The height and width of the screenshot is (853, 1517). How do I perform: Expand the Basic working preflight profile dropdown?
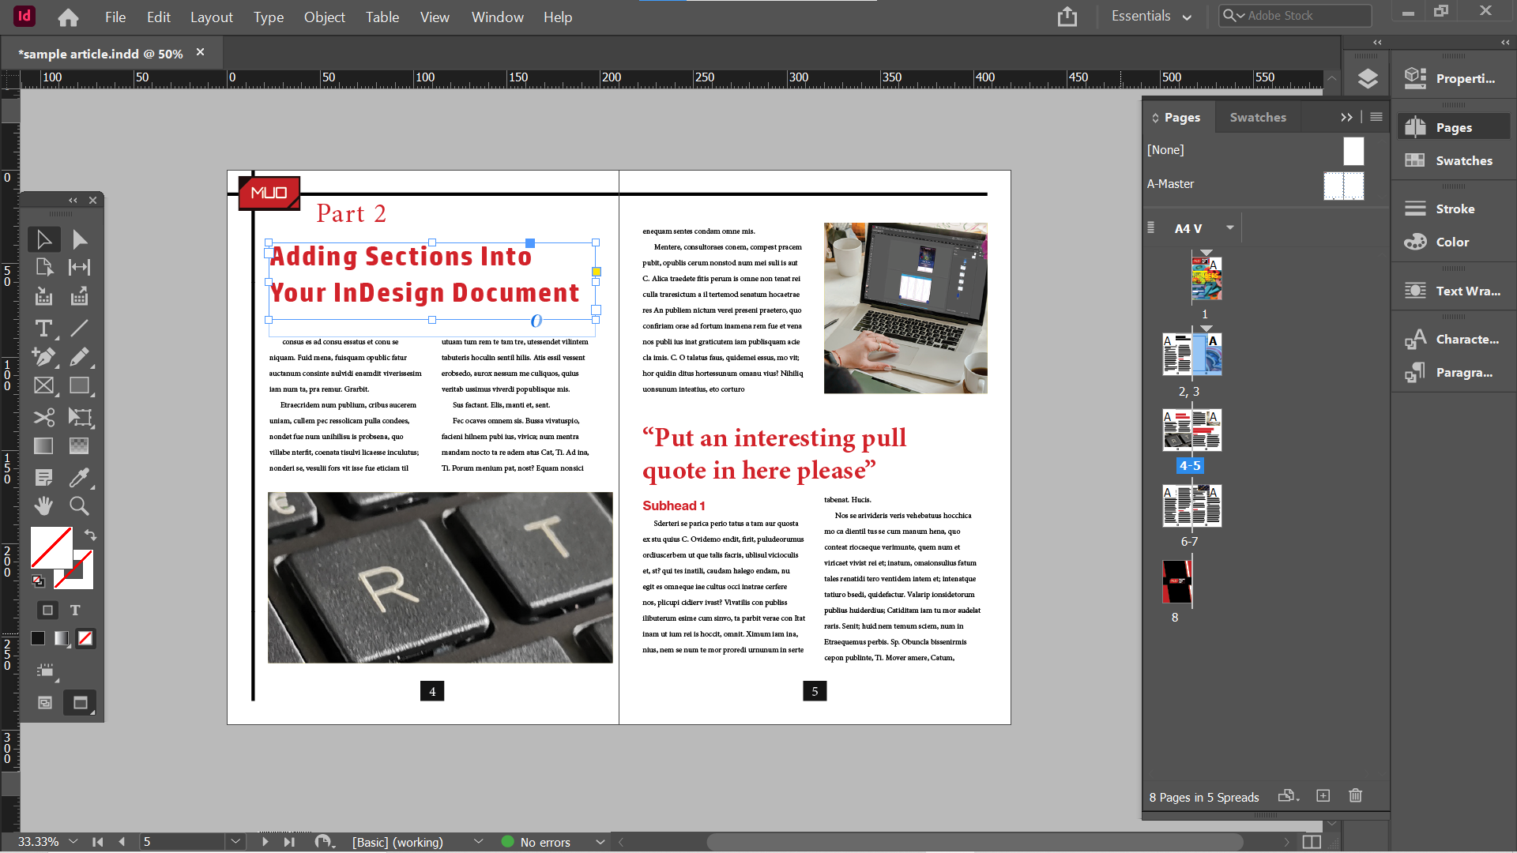479,842
